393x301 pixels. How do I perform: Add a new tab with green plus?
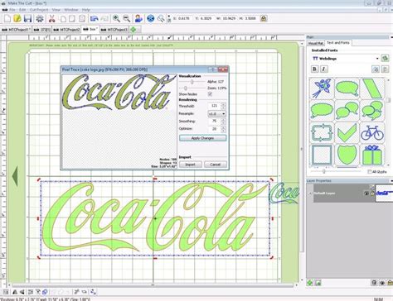coord(133,30)
